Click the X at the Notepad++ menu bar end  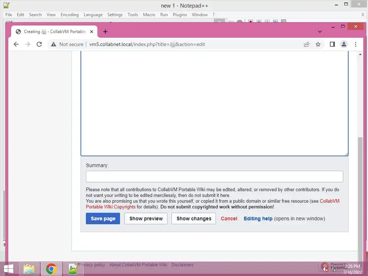point(363,14)
